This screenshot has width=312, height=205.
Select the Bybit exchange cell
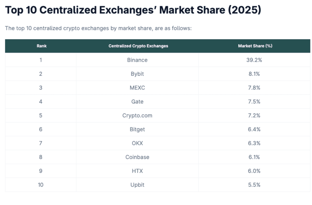137,74
